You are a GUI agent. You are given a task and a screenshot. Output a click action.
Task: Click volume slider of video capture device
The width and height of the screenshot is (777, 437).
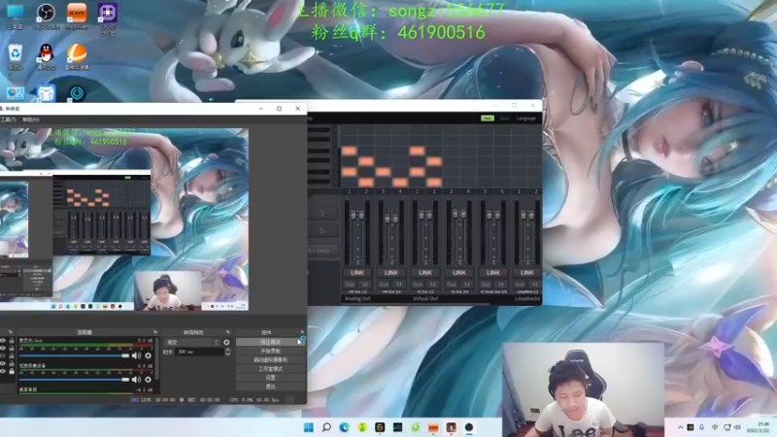tap(74, 380)
